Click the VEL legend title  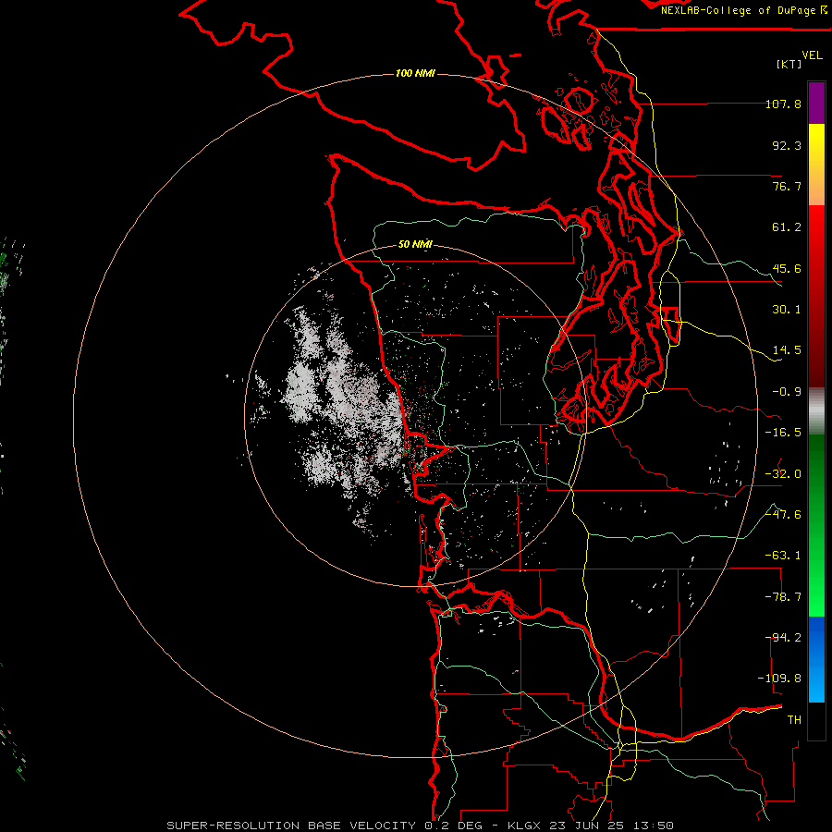tap(812, 55)
